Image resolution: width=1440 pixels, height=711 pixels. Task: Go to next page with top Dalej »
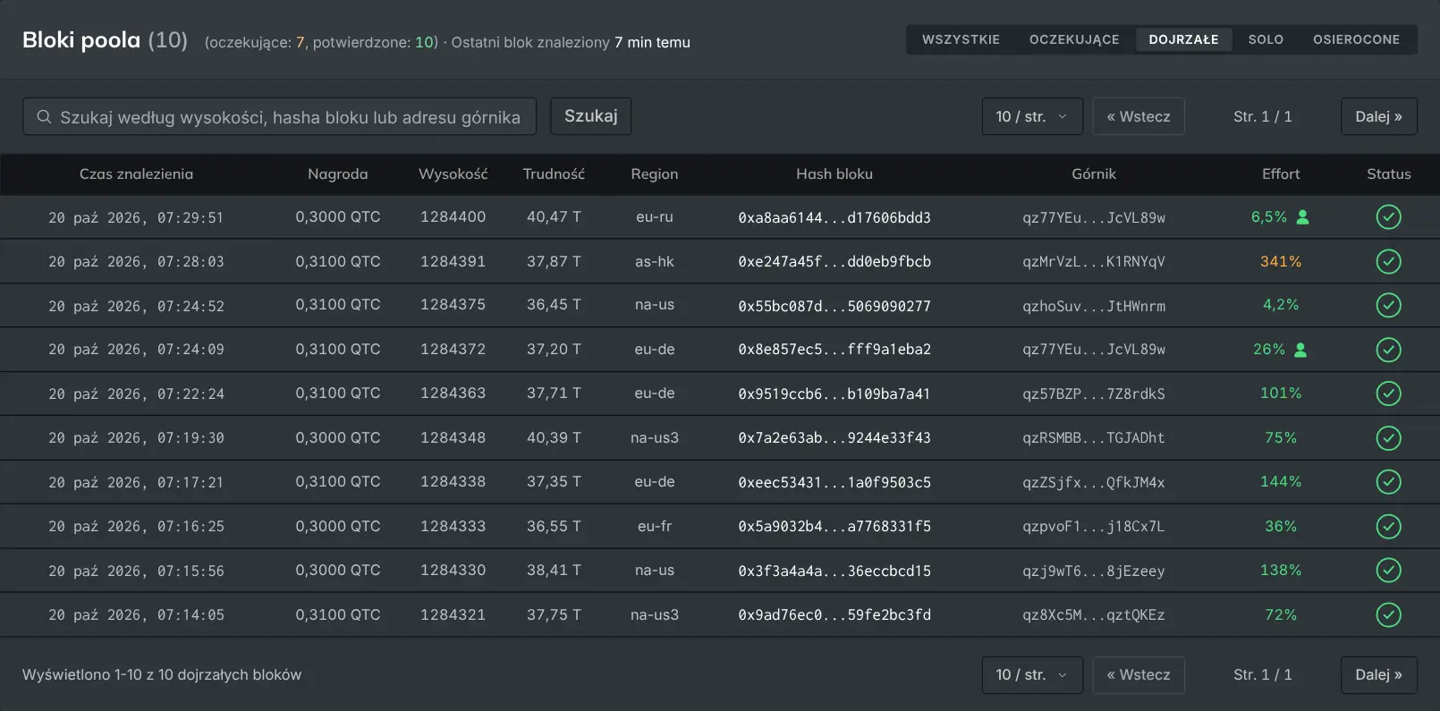(1378, 116)
